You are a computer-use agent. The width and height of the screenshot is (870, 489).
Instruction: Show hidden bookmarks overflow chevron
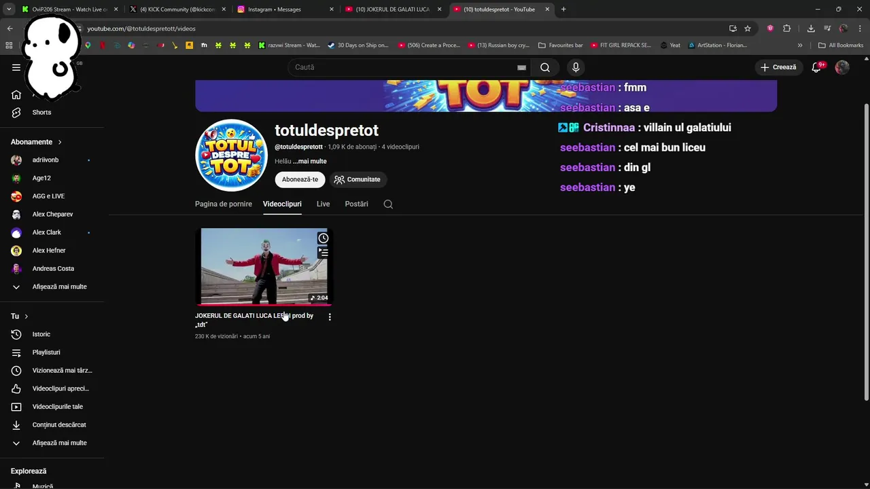pos(800,46)
